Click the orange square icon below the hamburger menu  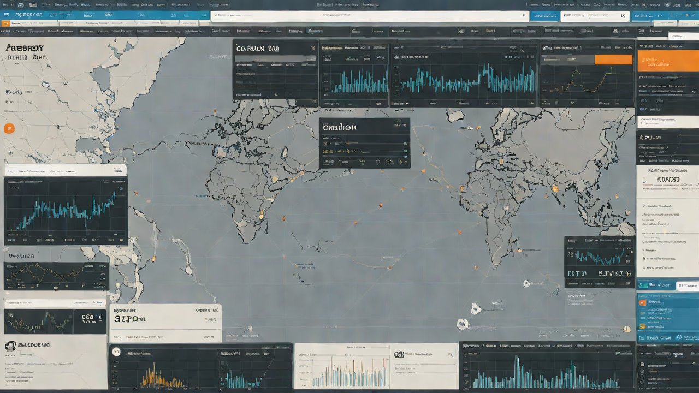pyautogui.click(x=6, y=24)
